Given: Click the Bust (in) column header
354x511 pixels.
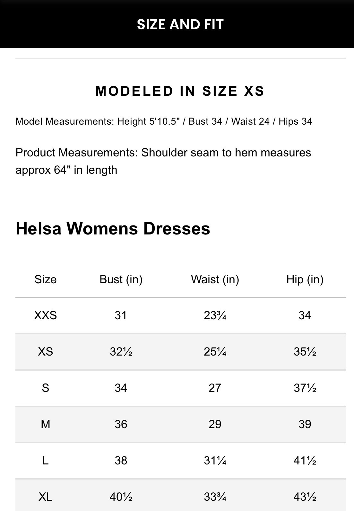Looking at the screenshot, I should [x=121, y=279].
